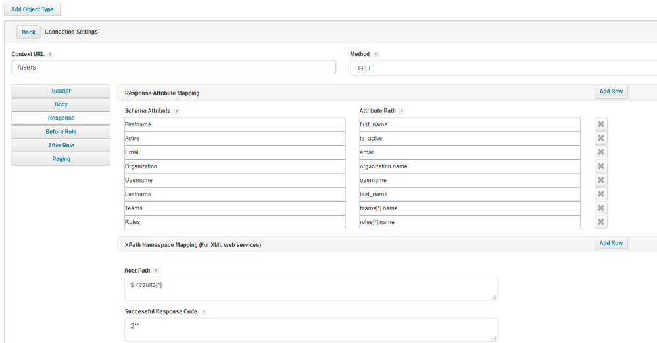Focus the Root Path text area
Screen dimensions: 657x343
point(310,288)
